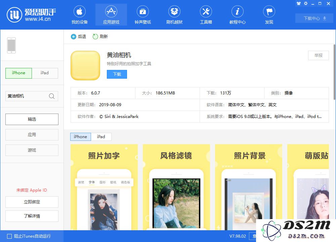Viewport: 336px width, 242px height.
Task: Refresh the page with 刷新
Action: tap(100, 36)
